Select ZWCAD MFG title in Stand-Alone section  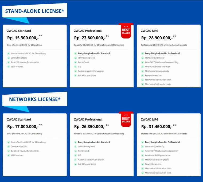pyautogui.click(x=150, y=31)
